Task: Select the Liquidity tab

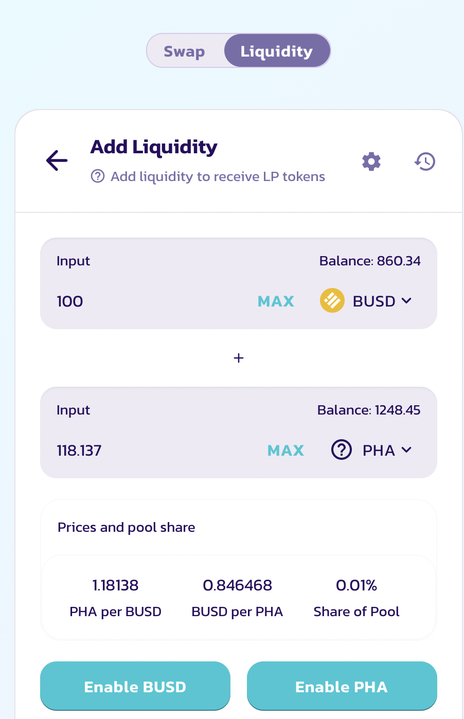Action: click(277, 51)
